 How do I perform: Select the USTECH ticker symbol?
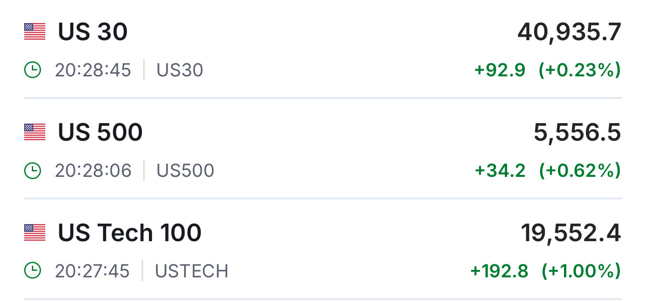(x=191, y=271)
